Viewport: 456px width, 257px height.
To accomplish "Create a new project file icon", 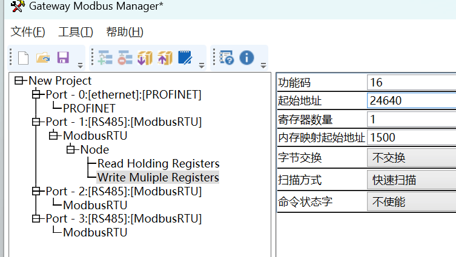I will (x=23, y=57).
